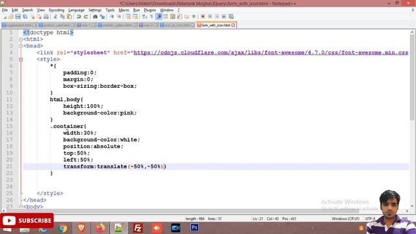416x234 pixels.
Task: Copy selection using the Copy toolbar icon
Action: [62, 17]
